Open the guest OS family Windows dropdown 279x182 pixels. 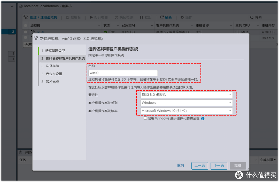click(x=186, y=102)
